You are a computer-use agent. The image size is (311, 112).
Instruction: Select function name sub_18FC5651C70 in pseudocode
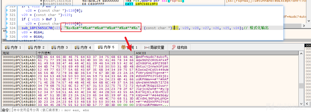[x=37, y=28]
